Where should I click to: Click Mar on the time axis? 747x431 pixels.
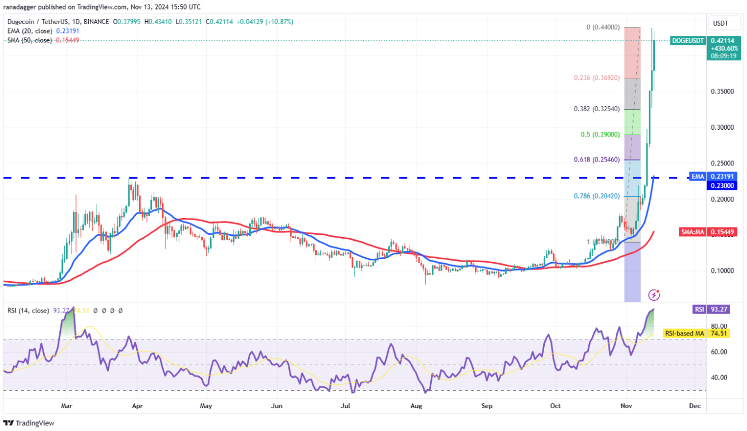[x=66, y=406]
